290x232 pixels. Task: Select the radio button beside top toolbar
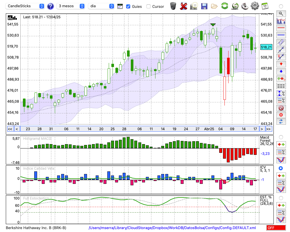tap(281, 6)
